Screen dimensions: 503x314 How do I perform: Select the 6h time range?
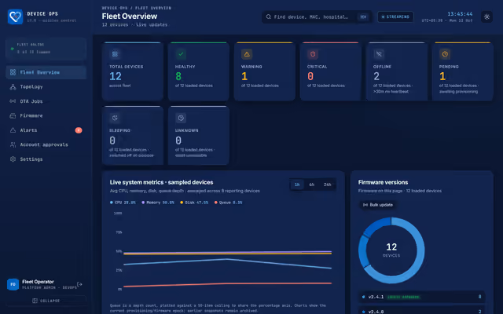pos(311,184)
